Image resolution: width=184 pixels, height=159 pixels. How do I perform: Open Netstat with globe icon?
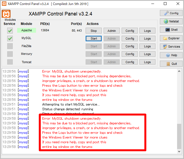pos(171,21)
